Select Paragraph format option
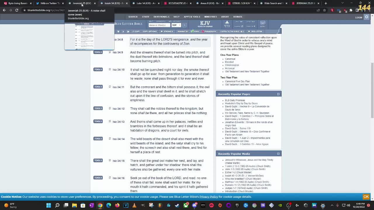The height and width of the screenshot is (210, 374). [209, 32]
